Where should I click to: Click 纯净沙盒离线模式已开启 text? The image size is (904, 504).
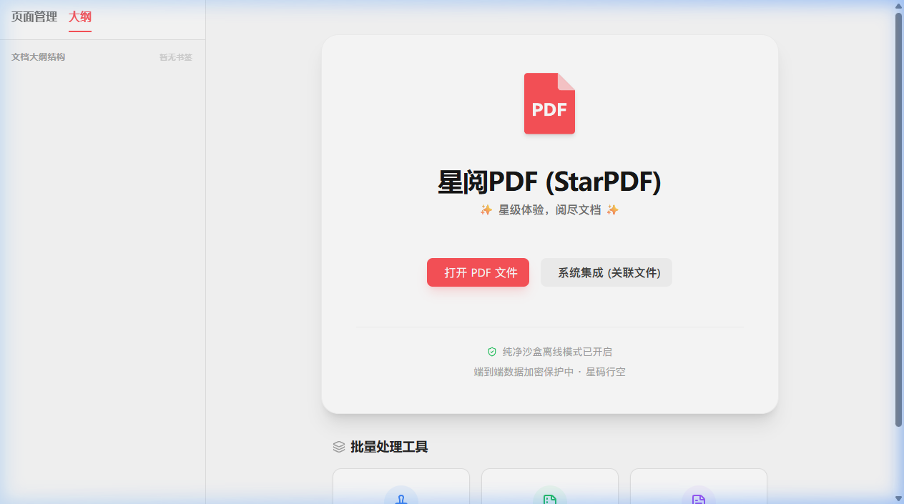click(557, 352)
